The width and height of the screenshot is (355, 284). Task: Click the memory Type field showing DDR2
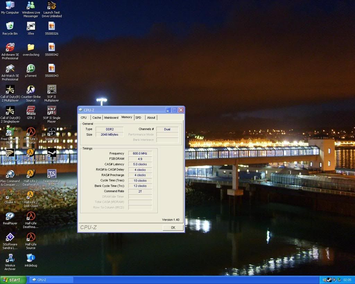pyautogui.click(x=110, y=129)
